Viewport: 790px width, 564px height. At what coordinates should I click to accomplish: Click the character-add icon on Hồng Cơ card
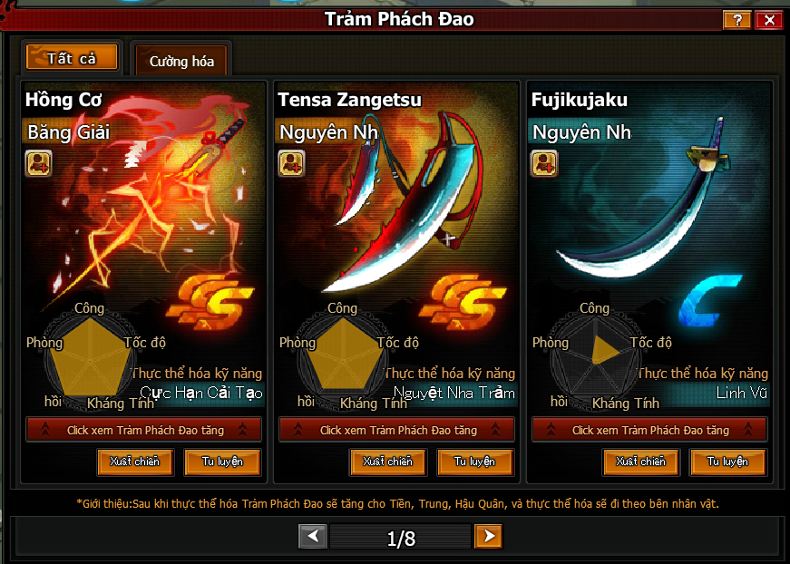[38, 163]
